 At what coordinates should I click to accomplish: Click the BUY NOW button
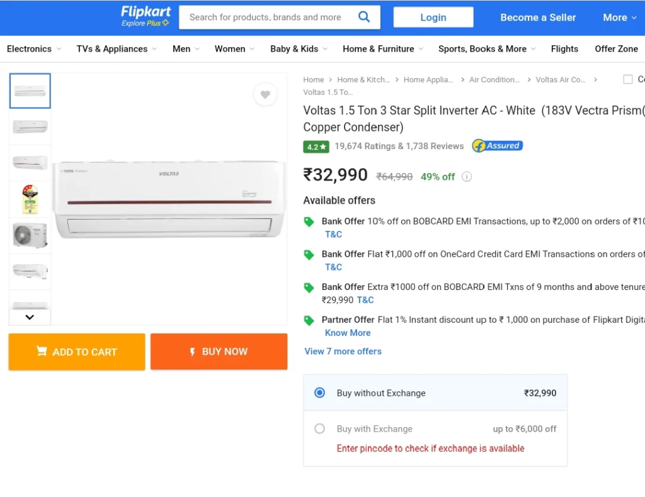tap(219, 352)
